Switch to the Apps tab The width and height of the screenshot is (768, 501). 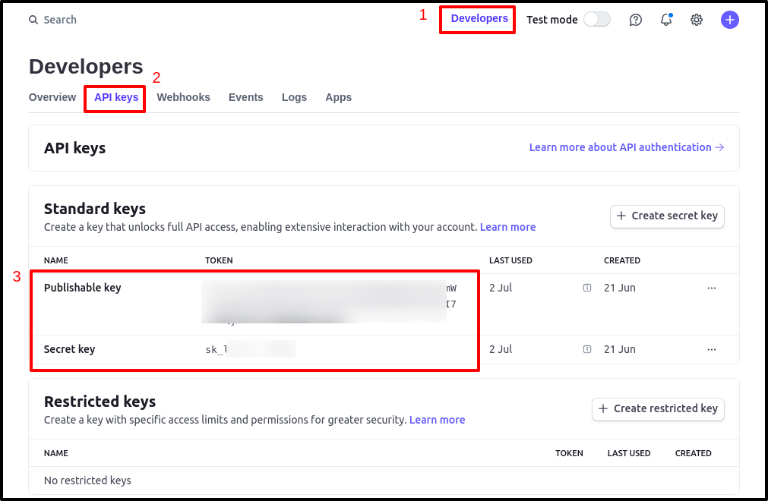339,97
